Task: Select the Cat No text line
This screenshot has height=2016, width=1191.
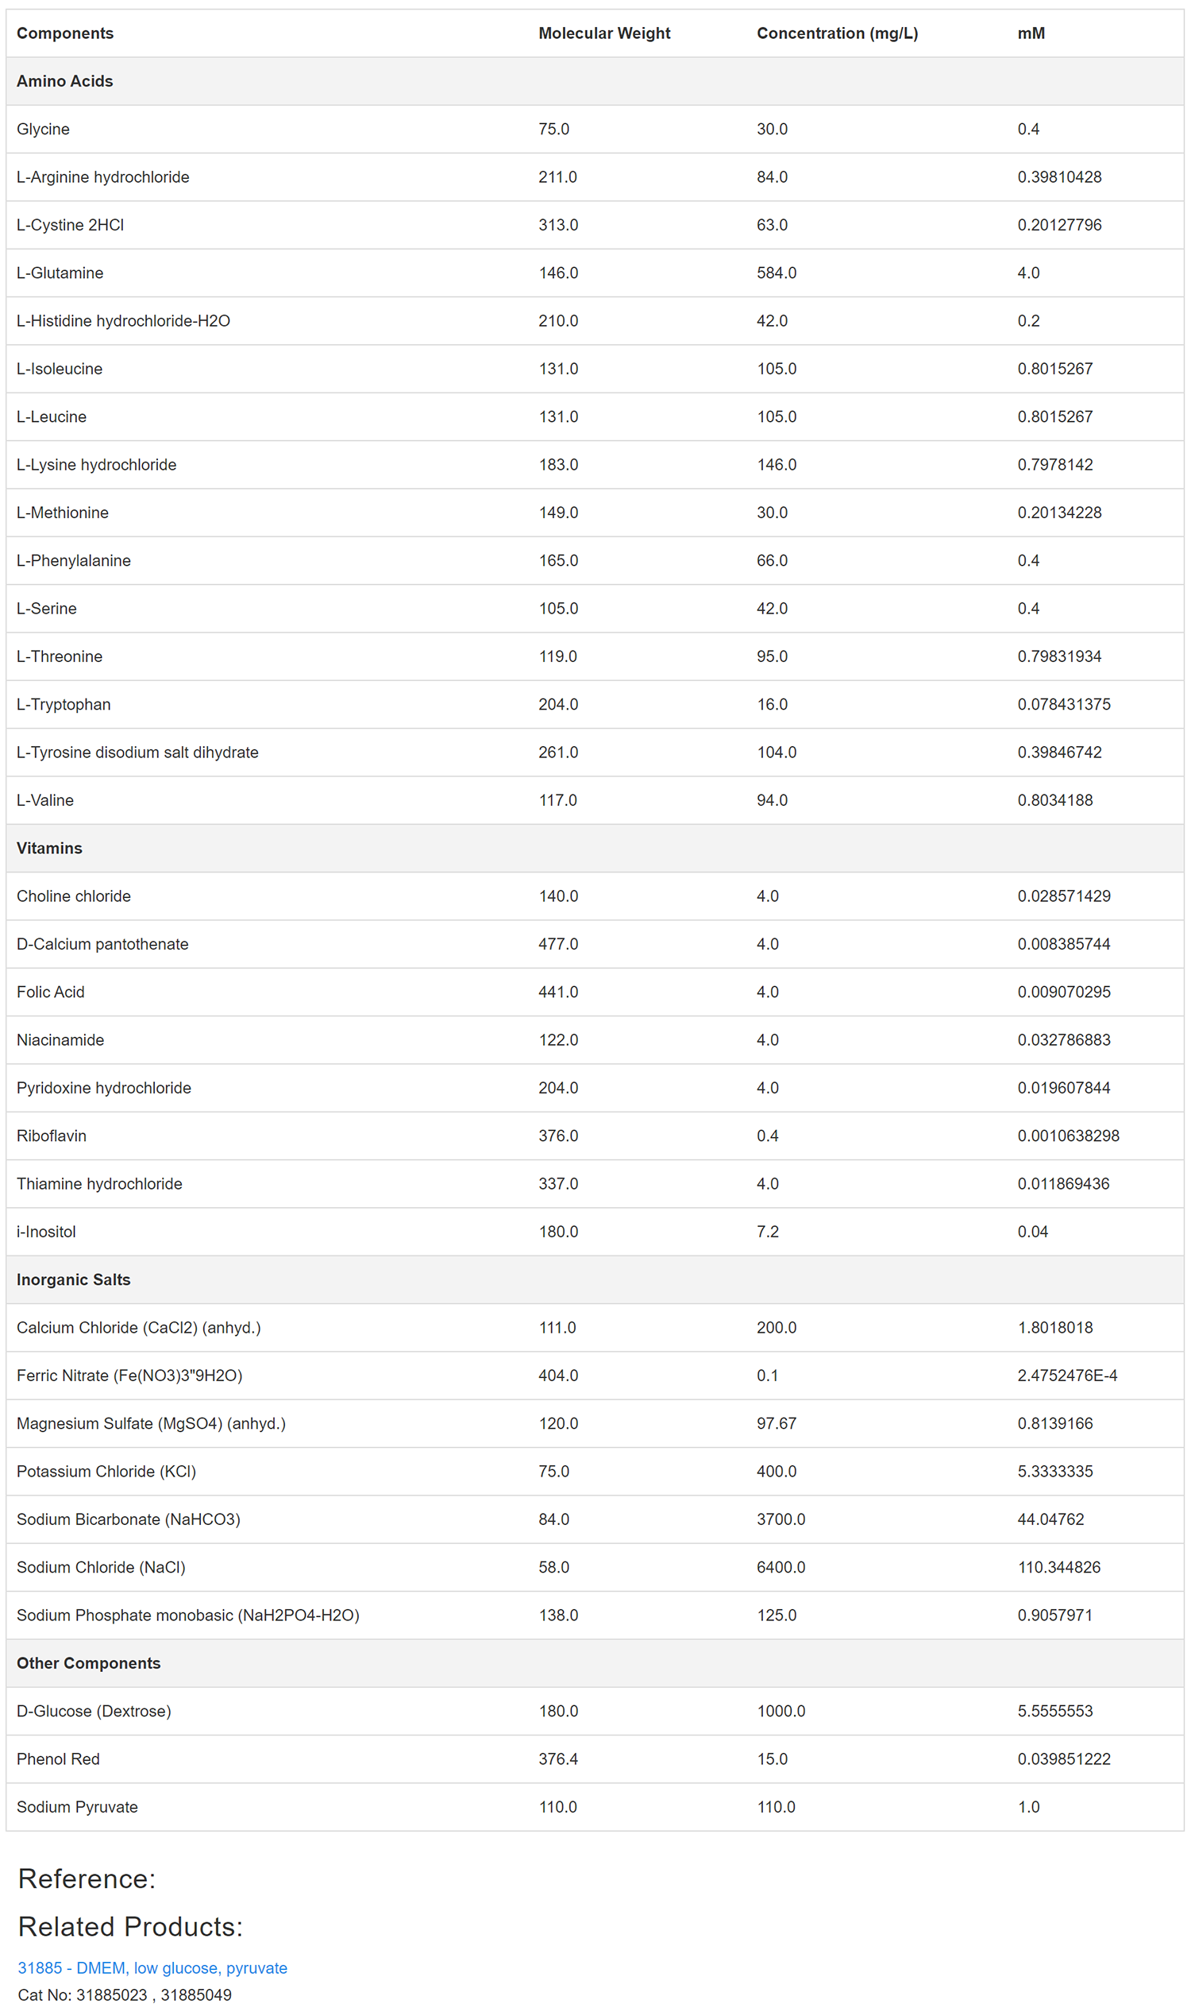Action: [125, 1995]
